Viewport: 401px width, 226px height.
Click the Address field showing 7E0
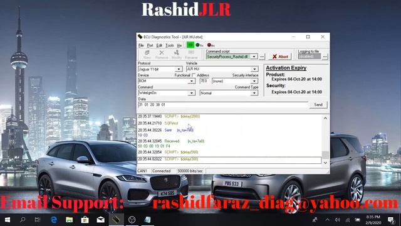204,81
